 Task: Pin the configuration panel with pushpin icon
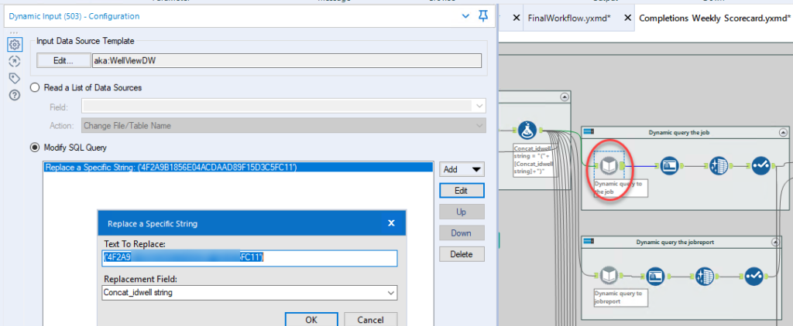[x=483, y=16]
